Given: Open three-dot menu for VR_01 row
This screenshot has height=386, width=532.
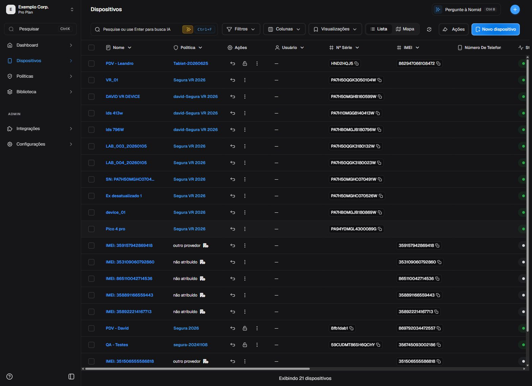Looking at the screenshot, I should point(245,80).
